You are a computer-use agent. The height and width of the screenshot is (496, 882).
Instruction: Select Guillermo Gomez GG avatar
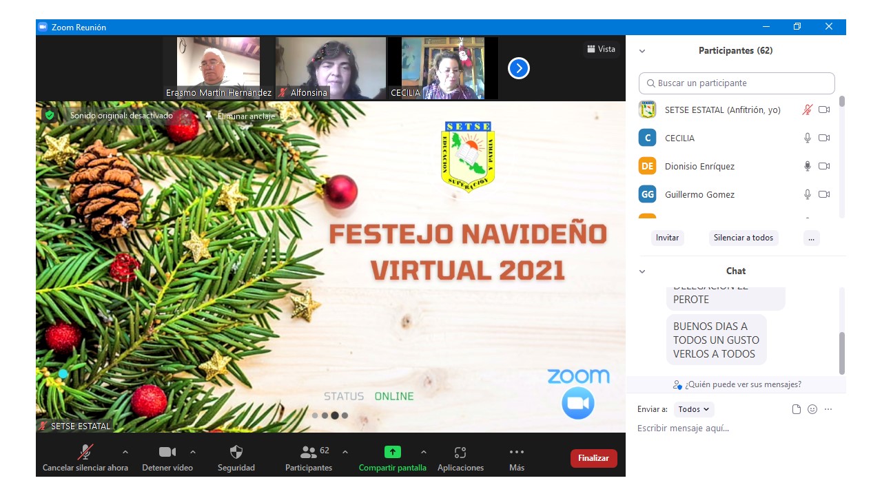[x=647, y=194]
